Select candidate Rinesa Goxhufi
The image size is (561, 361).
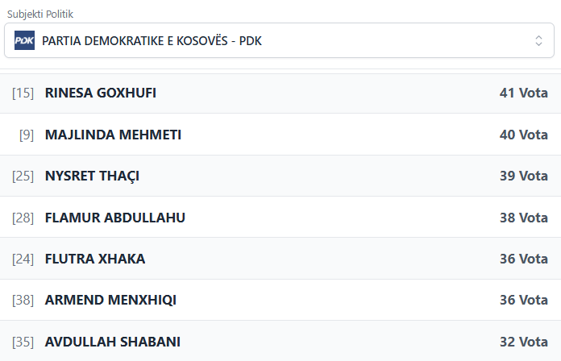tap(101, 93)
